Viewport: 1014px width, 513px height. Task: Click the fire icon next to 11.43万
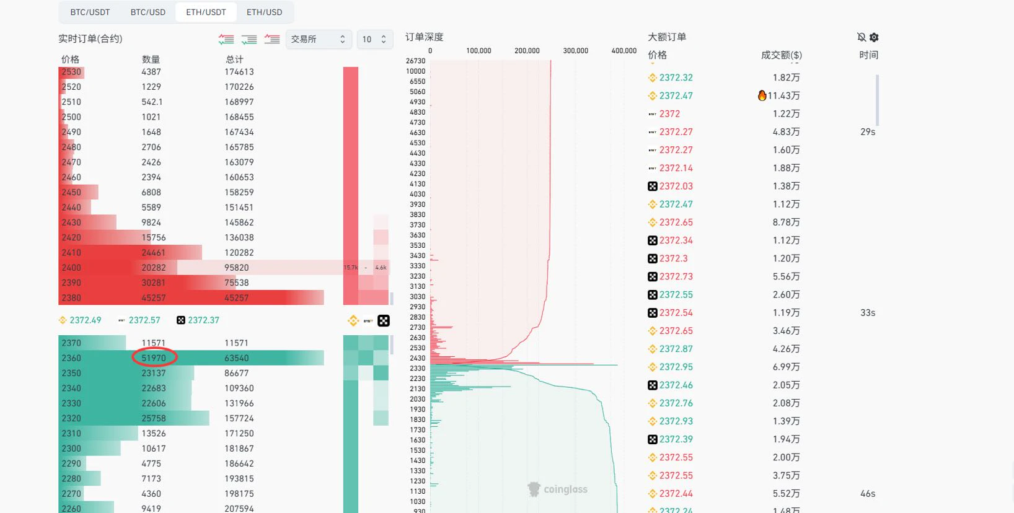click(762, 95)
